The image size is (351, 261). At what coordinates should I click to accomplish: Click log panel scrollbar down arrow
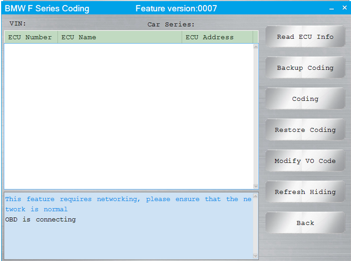(x=255, y=256)
